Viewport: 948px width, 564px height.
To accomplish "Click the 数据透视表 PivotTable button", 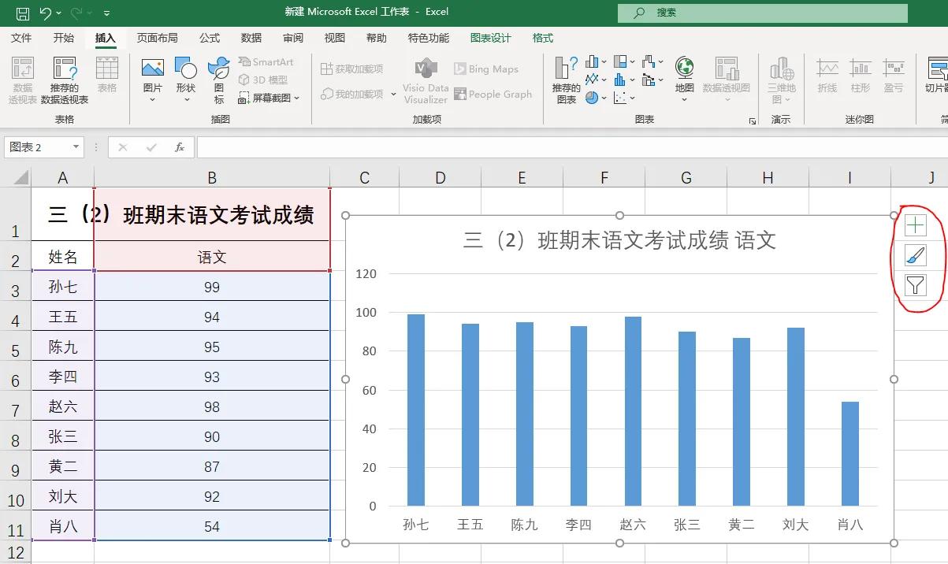I will (21, 77).
